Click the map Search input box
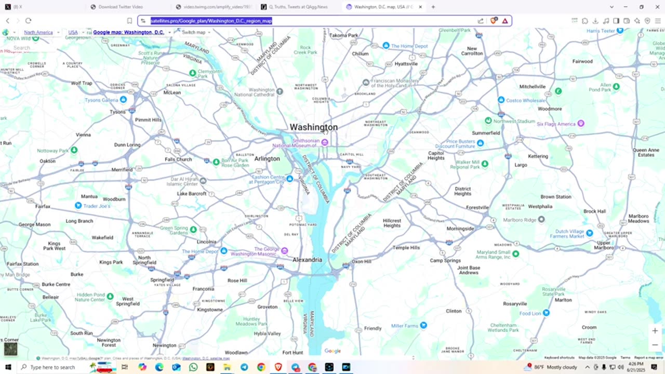 31,48
